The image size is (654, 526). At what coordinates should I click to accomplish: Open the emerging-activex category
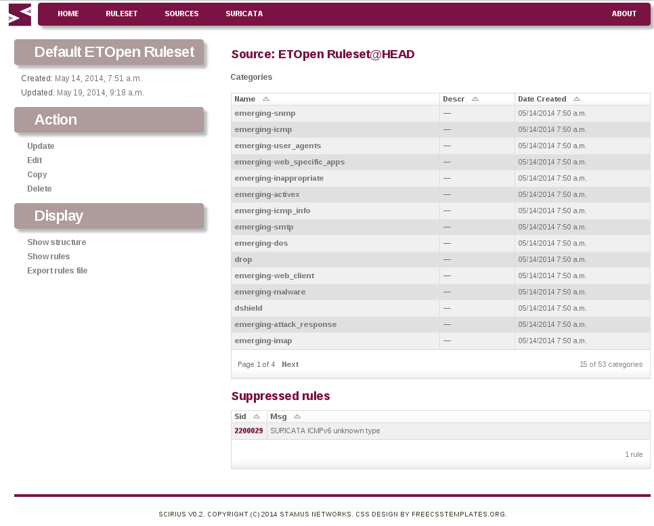coord(267,194)
